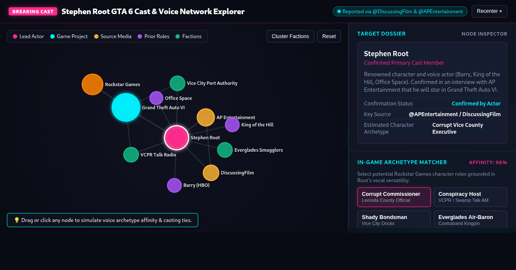
Task: Click the Corrupt Vice County Executive value
Action: 467,129
